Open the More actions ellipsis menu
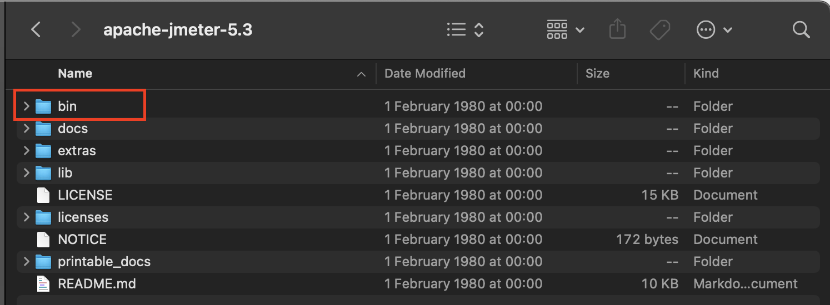Screen dimensions: 830x305 pyautogui.click(x=714, y=30)
